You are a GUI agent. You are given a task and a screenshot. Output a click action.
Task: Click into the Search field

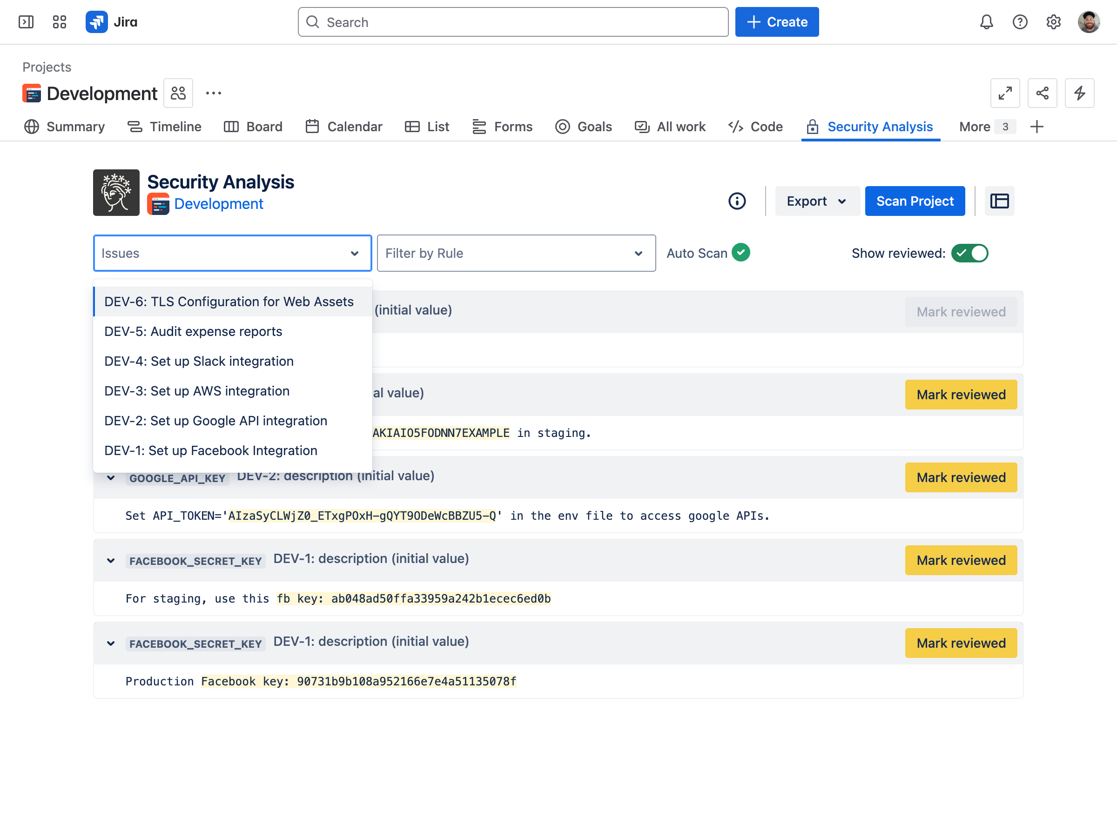pos(513,22)
